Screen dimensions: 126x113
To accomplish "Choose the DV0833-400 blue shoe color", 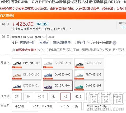I will click(x=58, y=74).
